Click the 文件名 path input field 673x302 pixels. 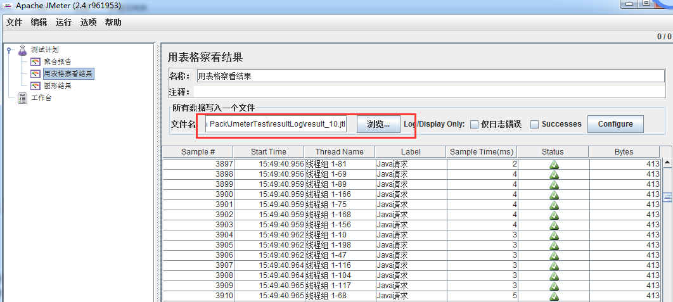click(276, 124)
